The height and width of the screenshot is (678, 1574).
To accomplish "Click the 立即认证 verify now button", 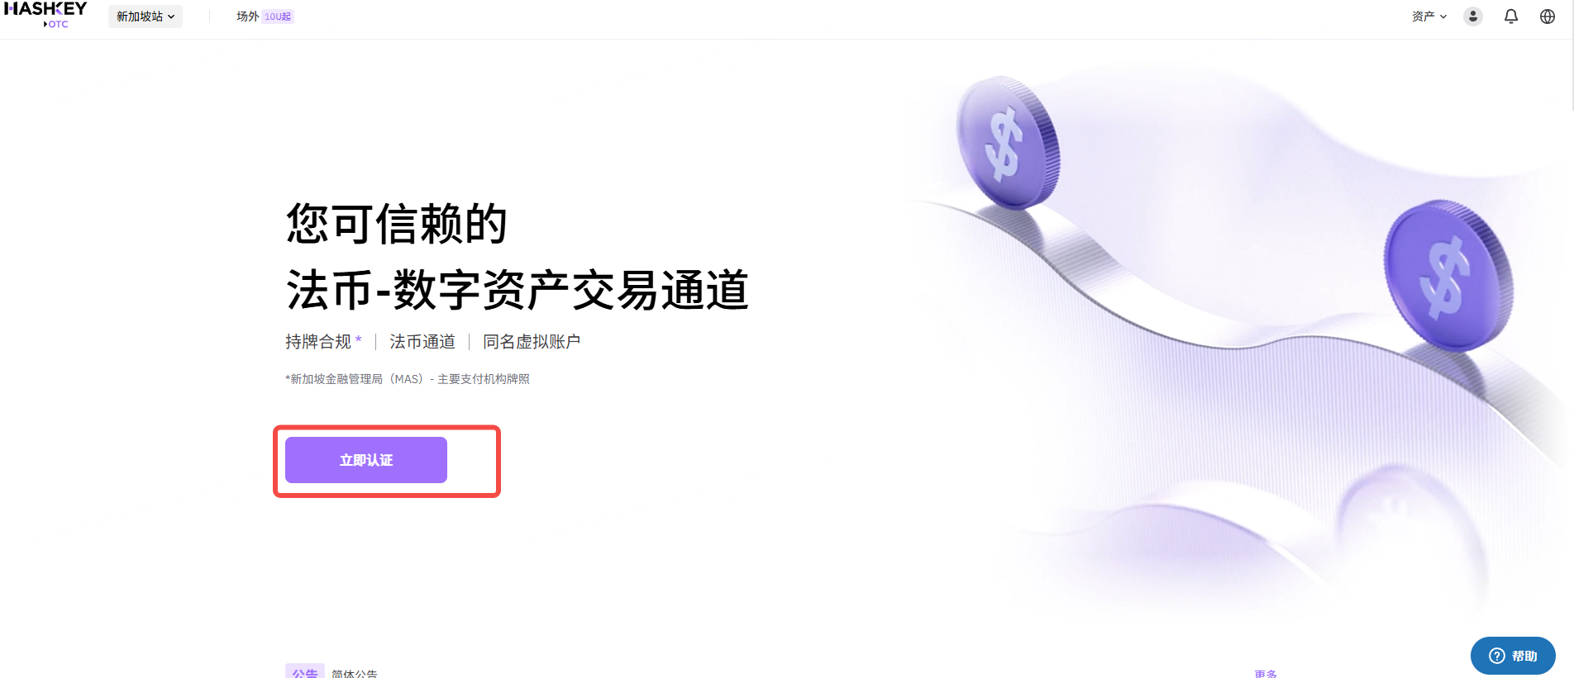I will [366, 460].
